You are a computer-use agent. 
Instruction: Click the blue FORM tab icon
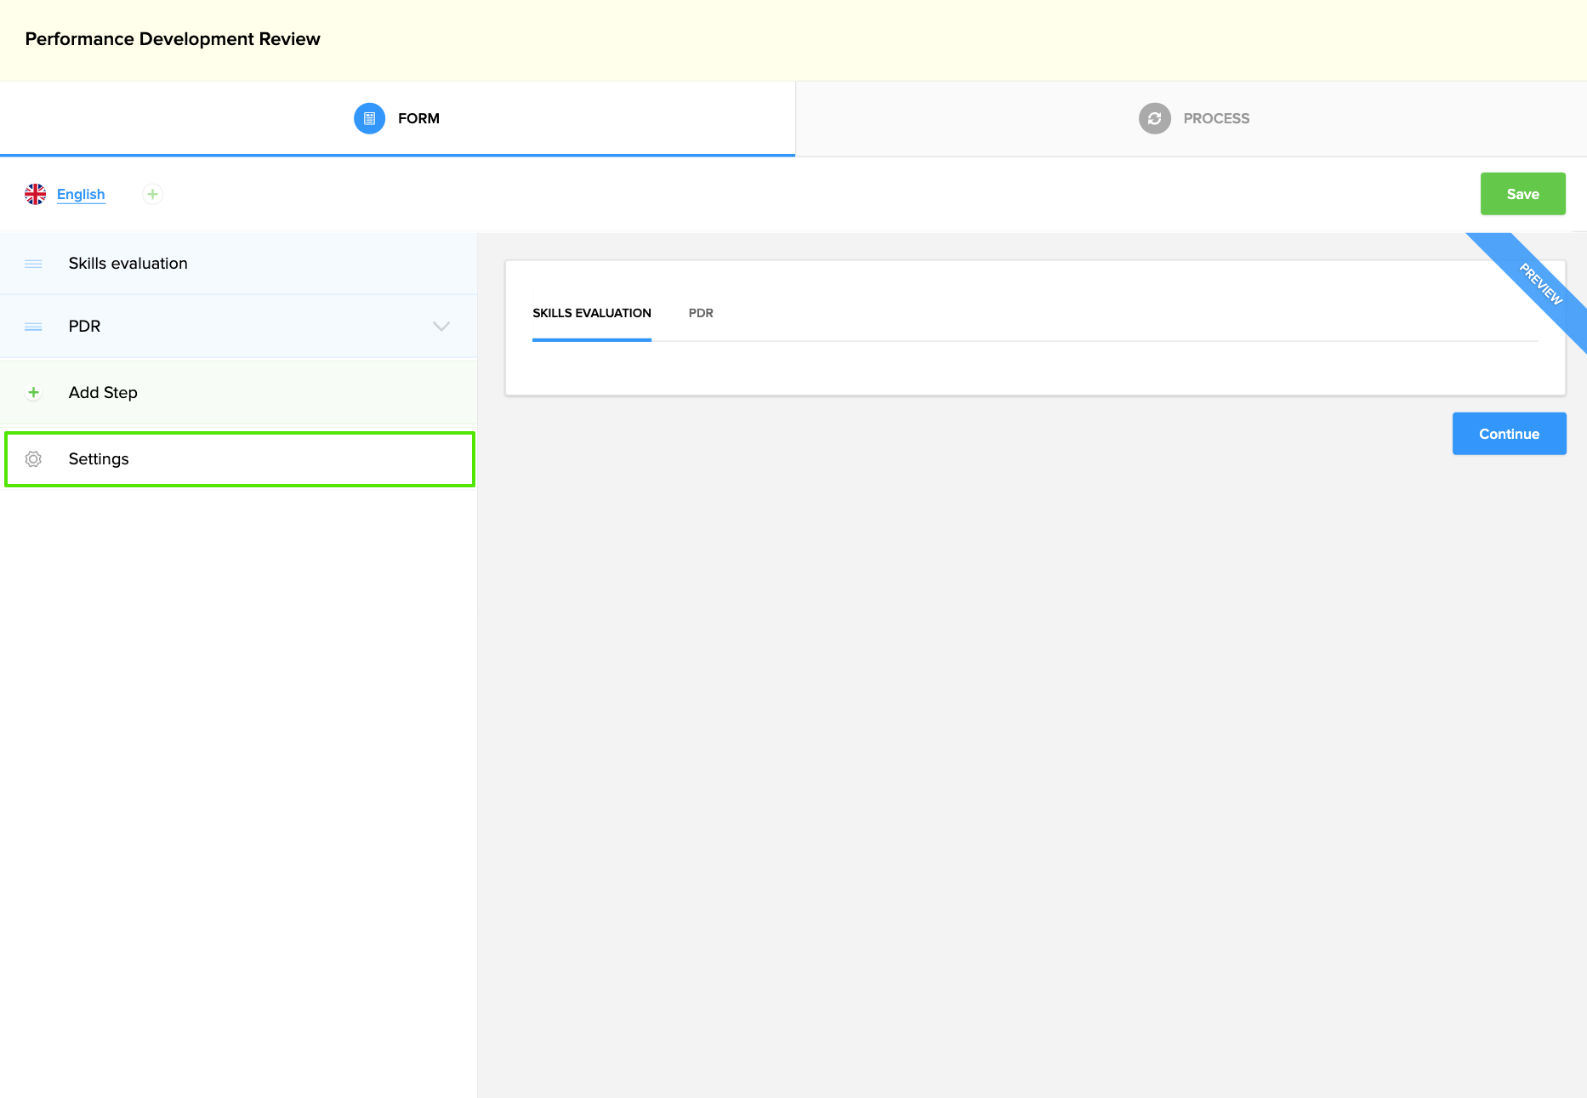(369, 118)
